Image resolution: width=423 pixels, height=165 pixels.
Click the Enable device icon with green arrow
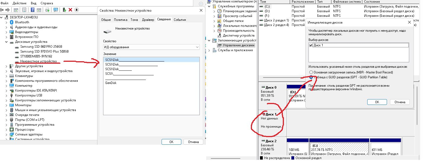click(64, 10)
